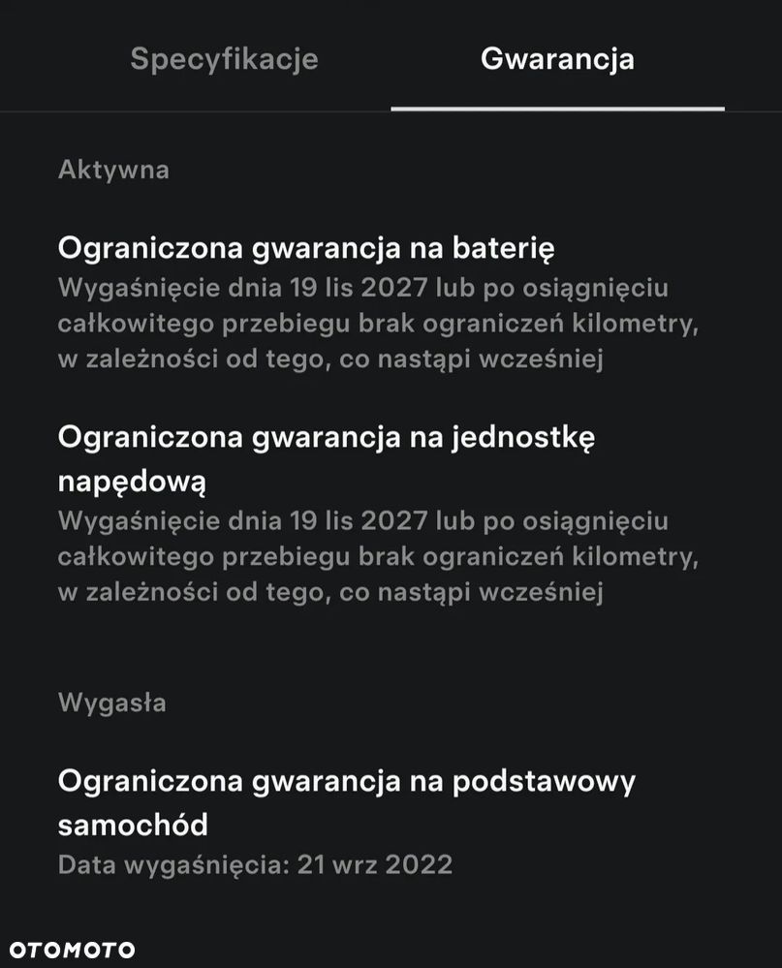
Task: Open Ograniczona gwarancja na jednostkę title line
Action: click(327, 437)
